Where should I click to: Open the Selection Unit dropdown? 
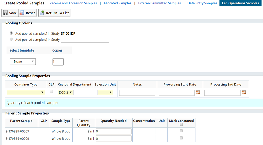(105, 93)
